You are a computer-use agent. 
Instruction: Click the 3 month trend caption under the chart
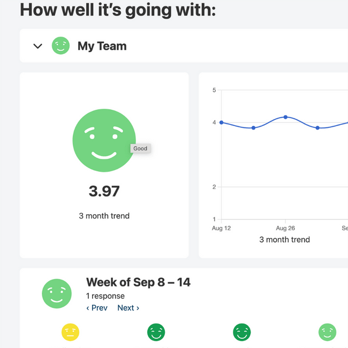click(284, 239)
